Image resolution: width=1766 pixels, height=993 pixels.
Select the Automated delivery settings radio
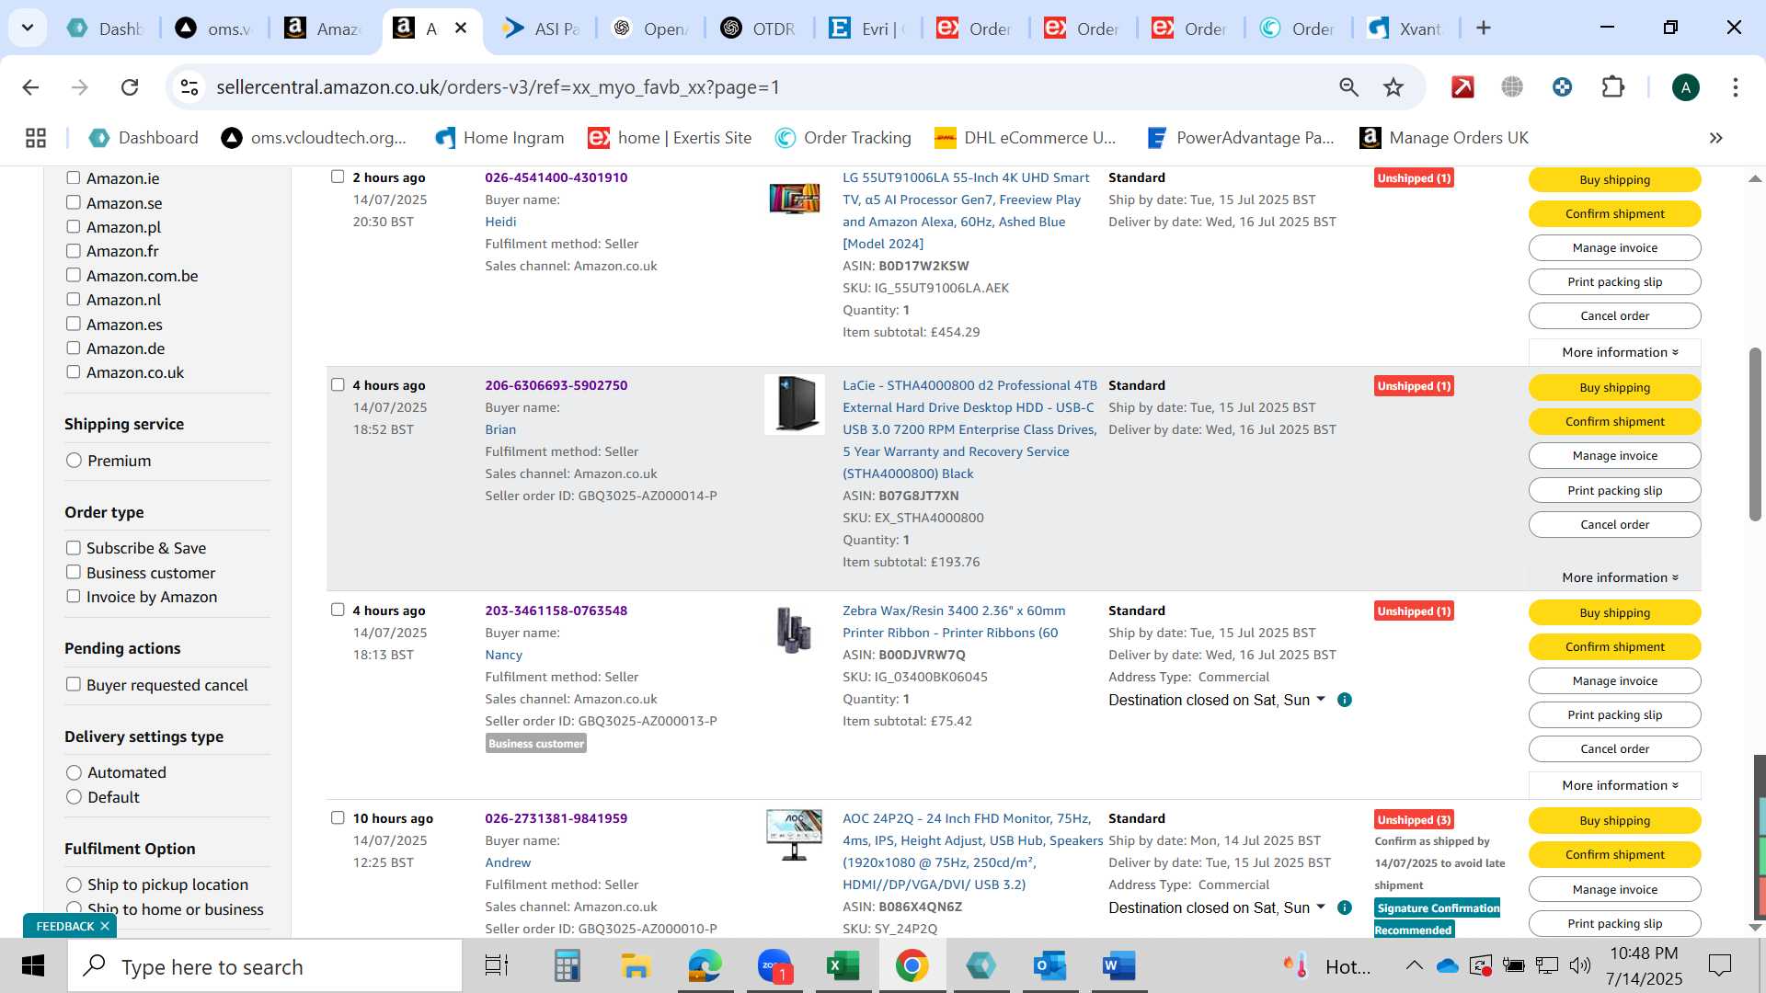(x=75, y=772)
